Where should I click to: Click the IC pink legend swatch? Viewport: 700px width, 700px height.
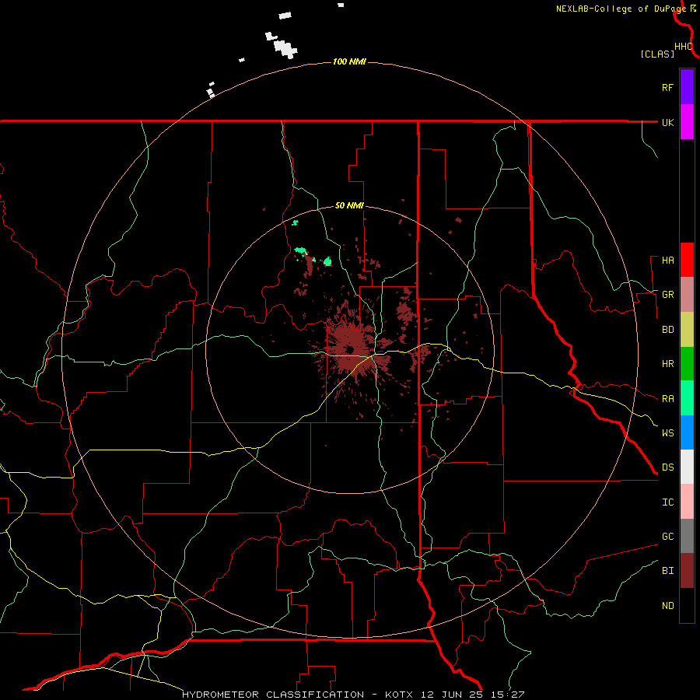click(687, 502)
